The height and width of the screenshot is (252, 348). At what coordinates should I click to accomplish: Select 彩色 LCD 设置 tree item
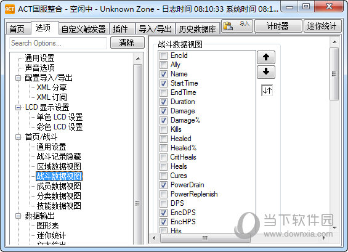coord(60,127)
